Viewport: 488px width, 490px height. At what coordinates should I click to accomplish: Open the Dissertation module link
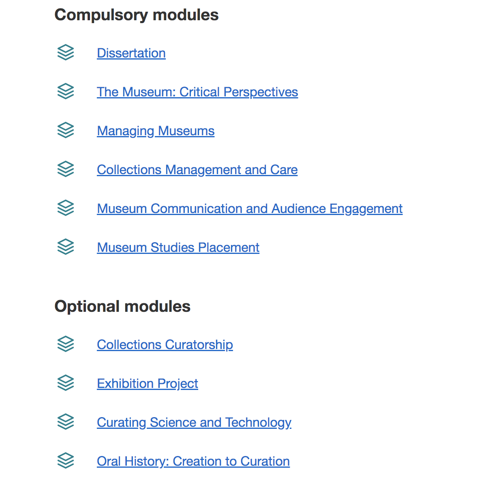point(131,53)
